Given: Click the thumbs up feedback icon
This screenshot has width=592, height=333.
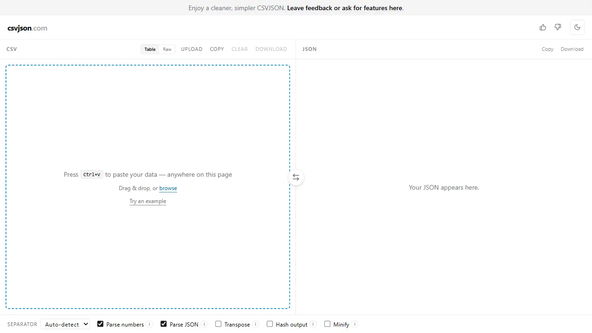Looking at the screenshot, I should point(543,27).
